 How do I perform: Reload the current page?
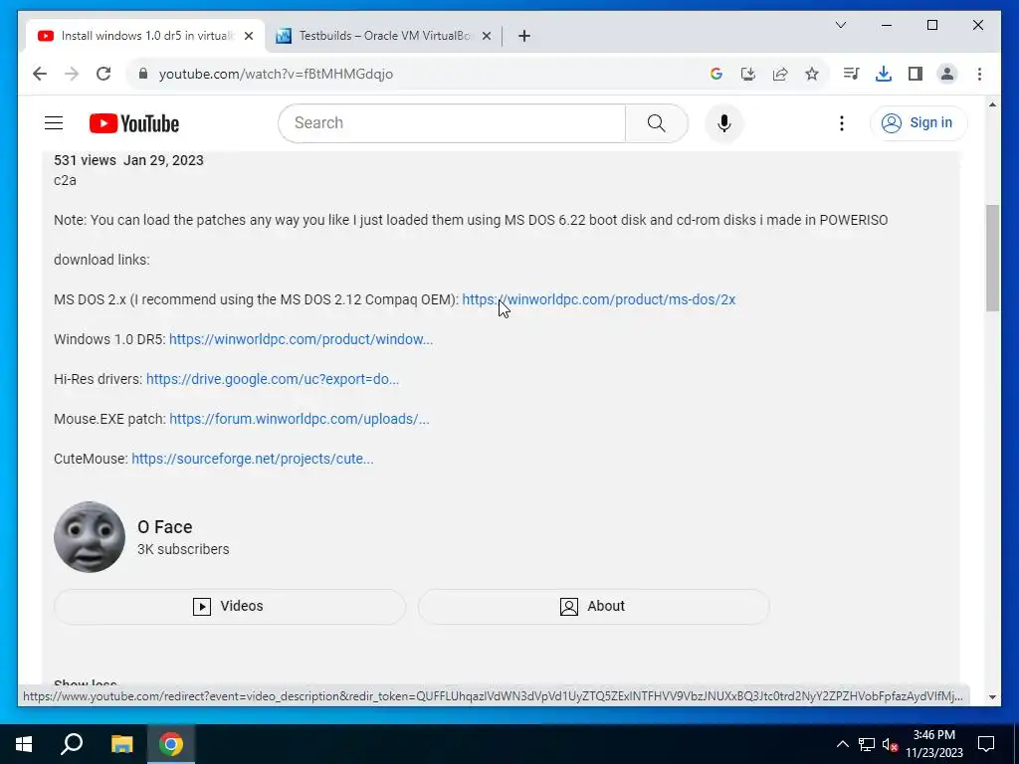click(103, 74)
